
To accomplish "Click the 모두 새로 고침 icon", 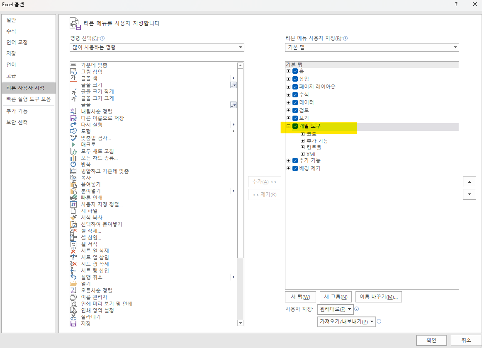I will point(73,151).
